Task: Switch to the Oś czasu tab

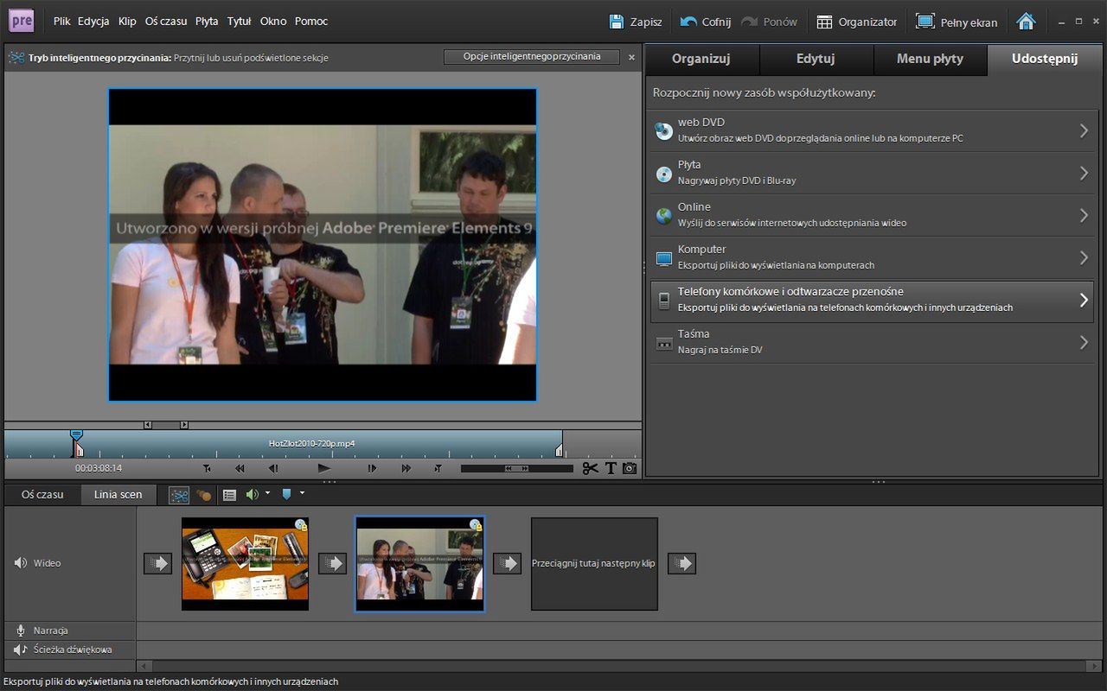Action: (42, 495)
